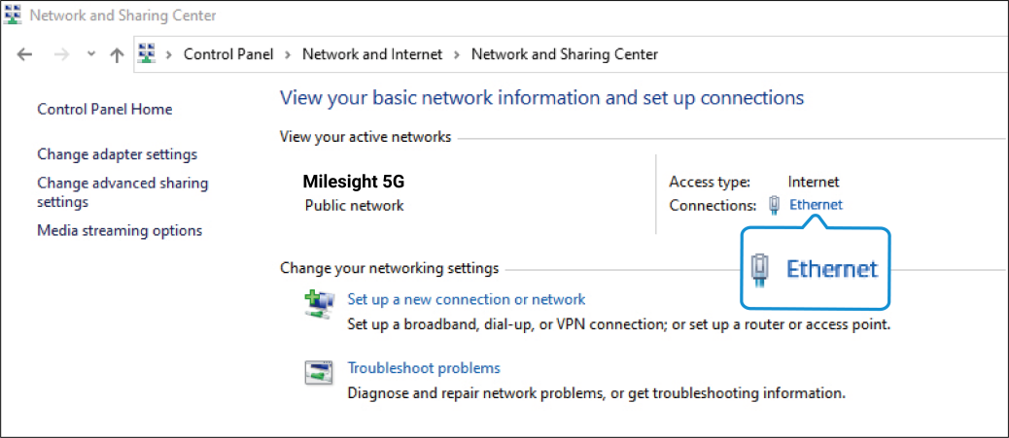The height and width of the screenshot is (438, 1009).
Task: Select Network and Internet breadcrumb
Action: [x=372, y=54]
